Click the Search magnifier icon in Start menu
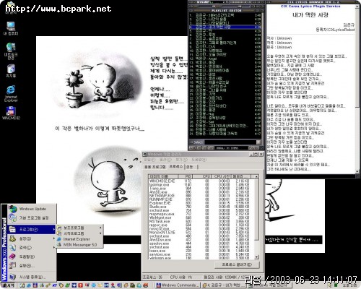 click(x=12, y=248)
